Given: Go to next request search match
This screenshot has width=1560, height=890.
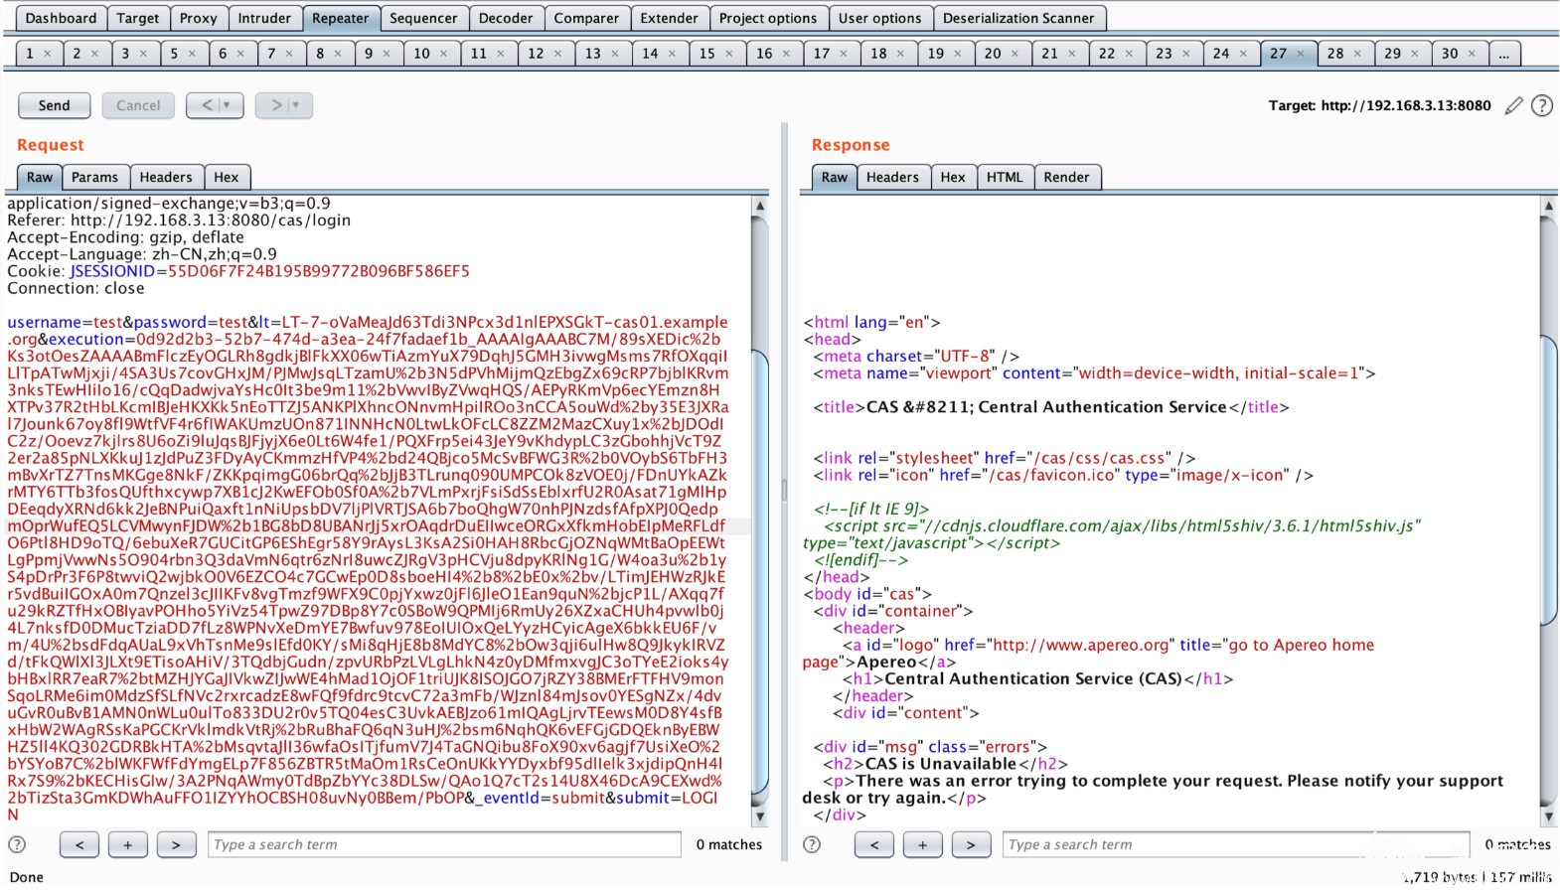Looking at the screenshot, I should tap(176, 844).
